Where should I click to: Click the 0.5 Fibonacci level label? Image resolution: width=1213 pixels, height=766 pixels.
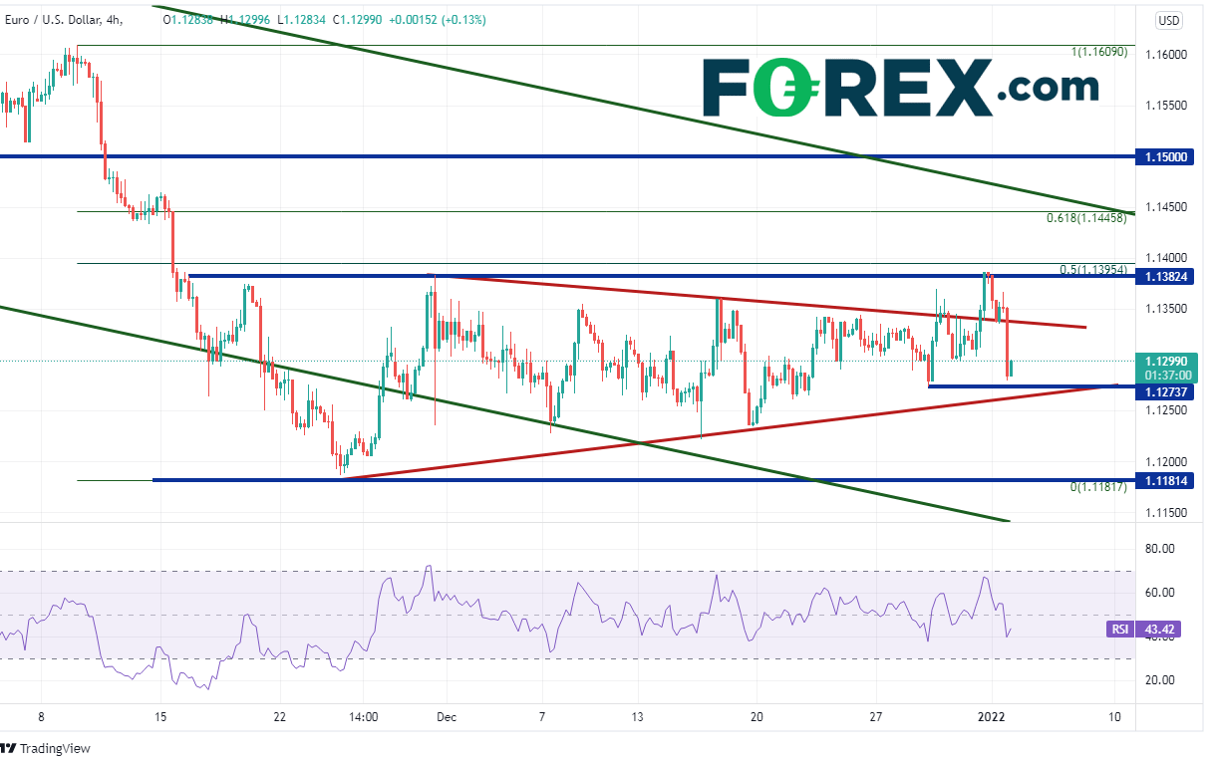pyautogui.click(x=1092, y=270)
